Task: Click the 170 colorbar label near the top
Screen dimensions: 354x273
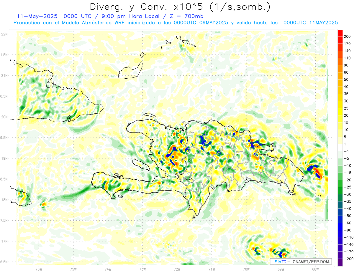Action: (x=348, y=44)
